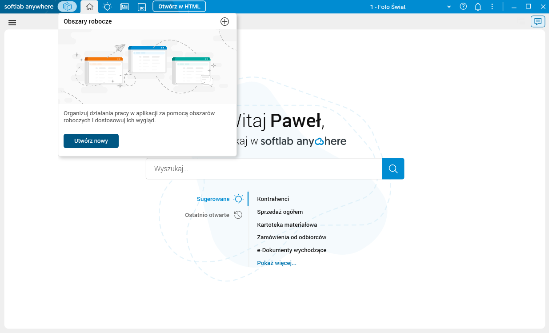The width and height of the screenshot is (549, 333).
Task: Expand the company selector for Foto Świat
Action: (x=448, y=7)
